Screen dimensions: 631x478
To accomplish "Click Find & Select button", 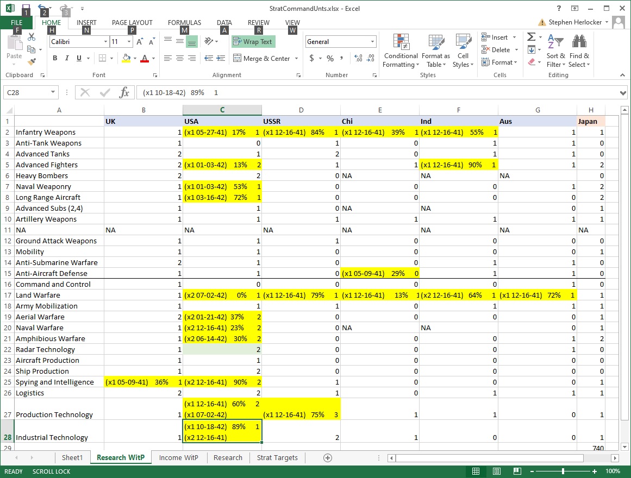I will click(579, 51).
